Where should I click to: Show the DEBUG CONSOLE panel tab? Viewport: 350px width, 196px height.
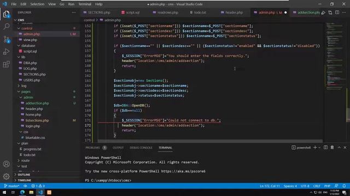click(x=141, y=148)
